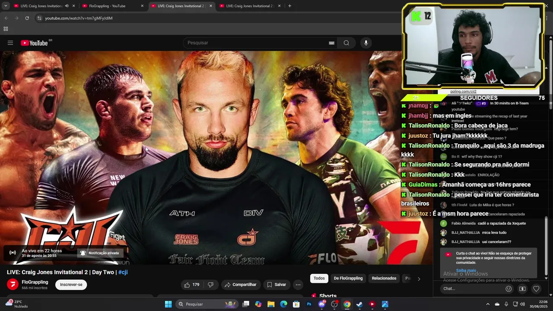
Task: Select the 'Todos' filter chip
Action: [319, 279]
